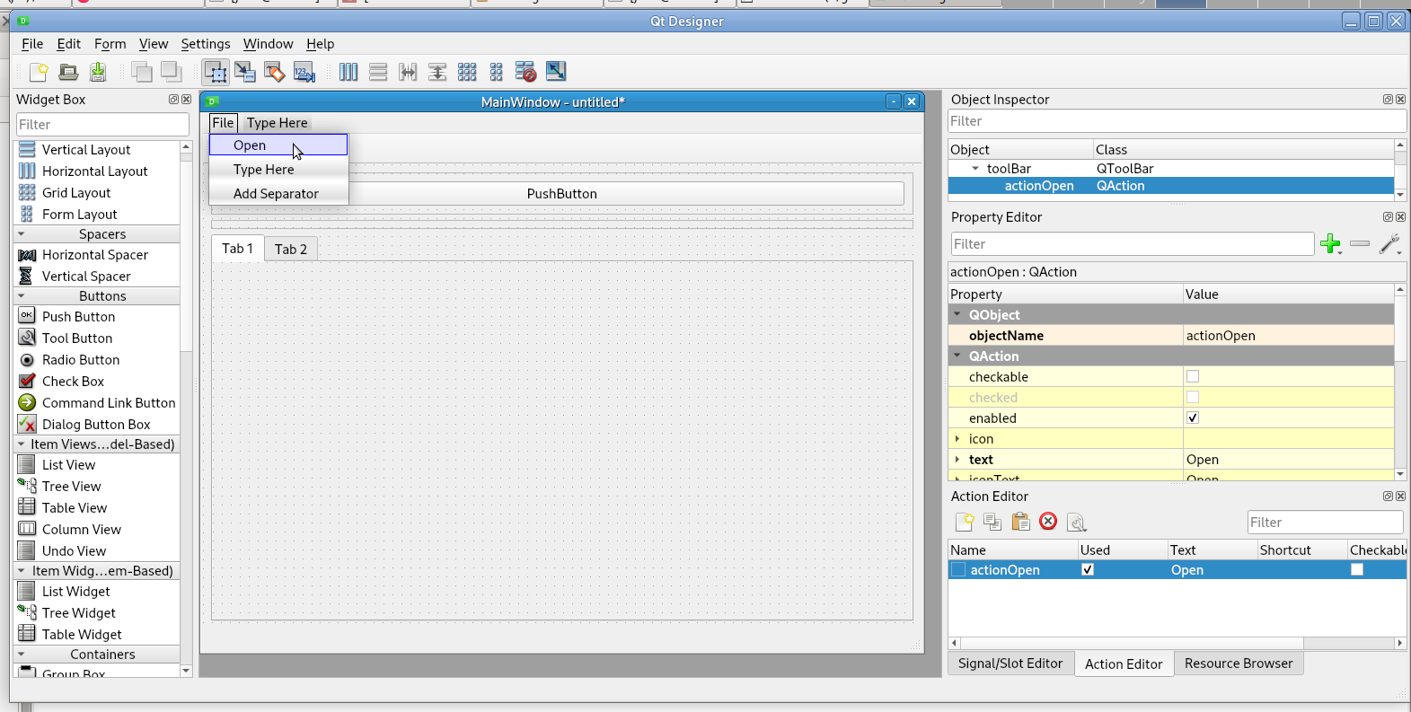Click the New Form toolbar icon
Image resolution: width=1411 pixels, height=712 pixels.
pos(39,72)
